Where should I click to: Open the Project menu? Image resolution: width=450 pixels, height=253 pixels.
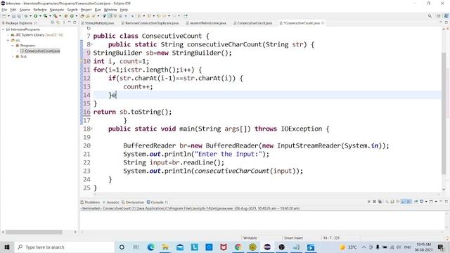pyautogui.click(x=86, y=10)
